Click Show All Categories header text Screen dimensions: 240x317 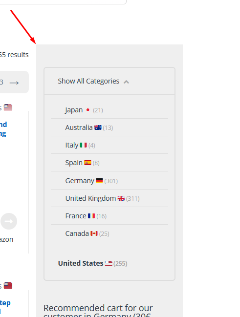click(x=88, y=81)
